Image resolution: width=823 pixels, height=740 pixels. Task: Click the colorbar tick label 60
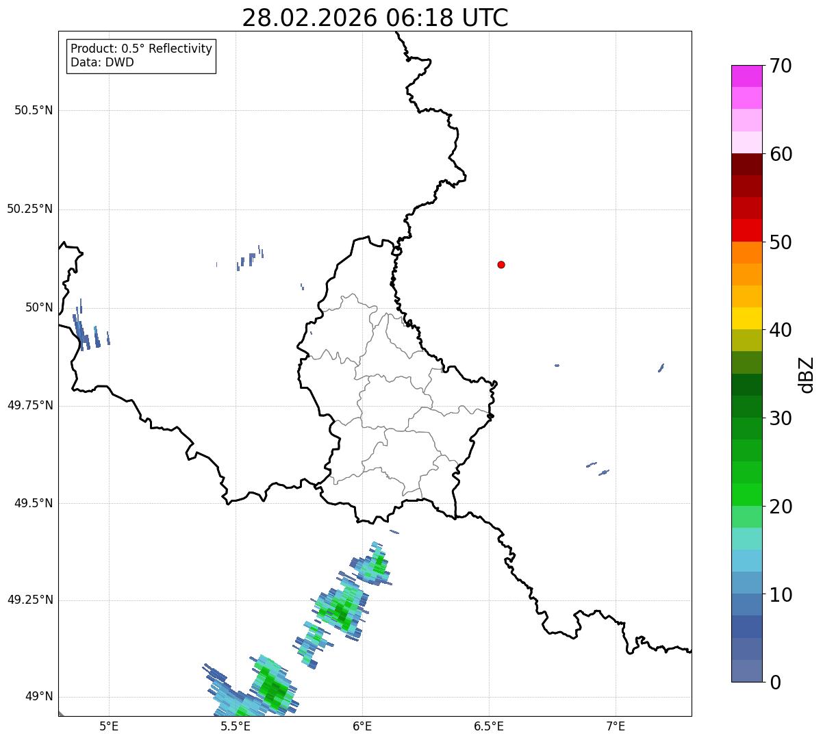(780, 154)
